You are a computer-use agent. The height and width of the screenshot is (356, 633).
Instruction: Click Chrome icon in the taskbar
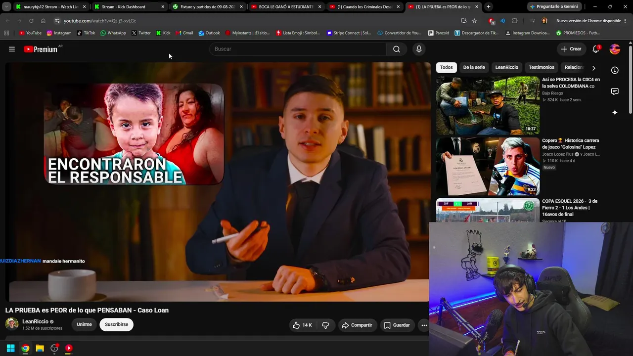tap(25, 348)
